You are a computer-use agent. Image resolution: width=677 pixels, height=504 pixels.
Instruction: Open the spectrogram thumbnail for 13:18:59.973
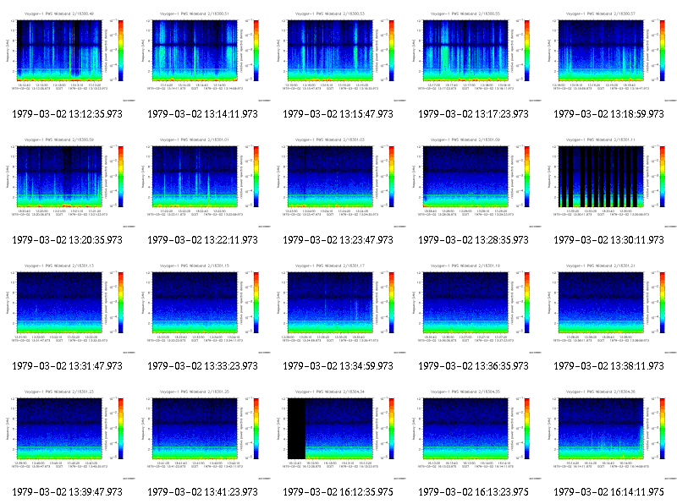(609, 56)
